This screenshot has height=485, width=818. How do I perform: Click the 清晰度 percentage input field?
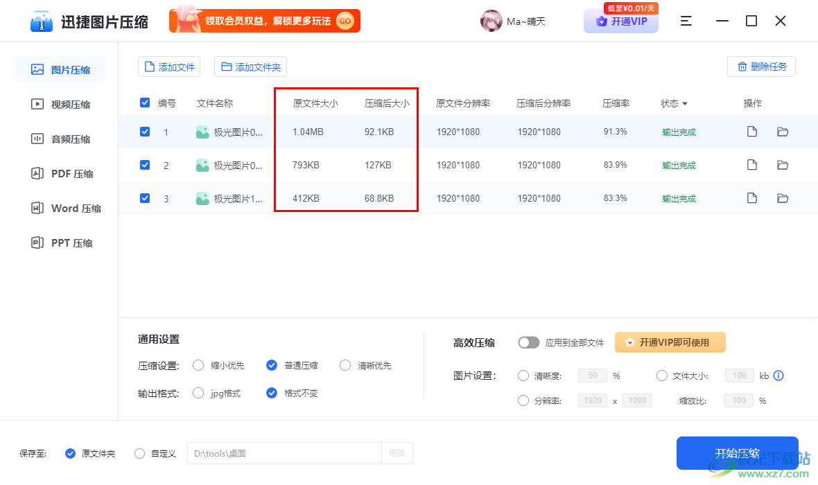592,376
